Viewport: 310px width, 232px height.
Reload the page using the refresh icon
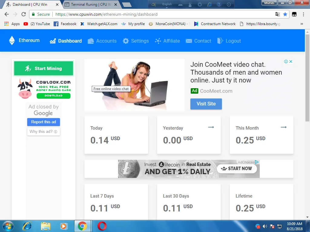pyautogui.click(x=24, y=14)
